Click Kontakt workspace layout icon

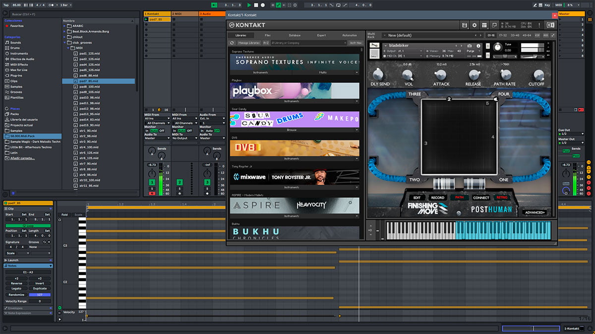pyautogui.click(x=484, y=25)
